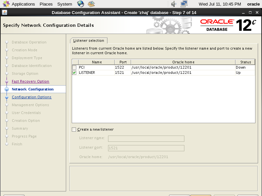Select the Listener selection tab

click(x=88, y=41)
